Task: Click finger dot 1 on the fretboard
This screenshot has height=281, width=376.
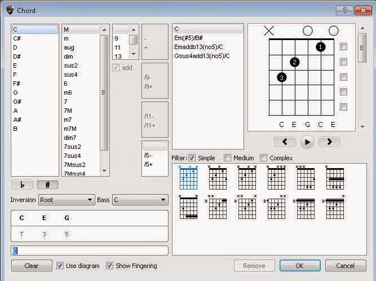Action: 321,47
